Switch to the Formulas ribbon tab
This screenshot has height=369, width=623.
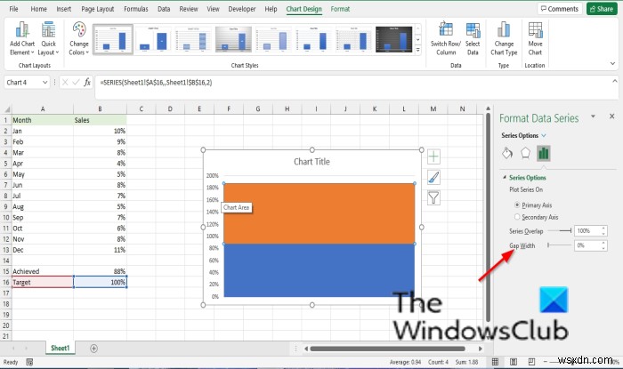[x=136, y=9]
